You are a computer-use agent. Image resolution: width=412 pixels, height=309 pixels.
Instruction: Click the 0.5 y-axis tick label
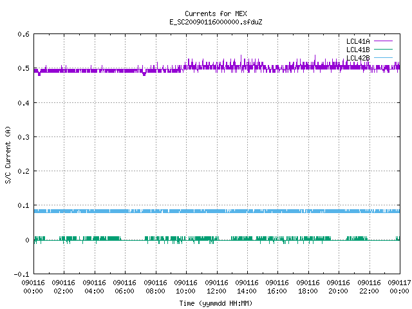click(23, 68)
